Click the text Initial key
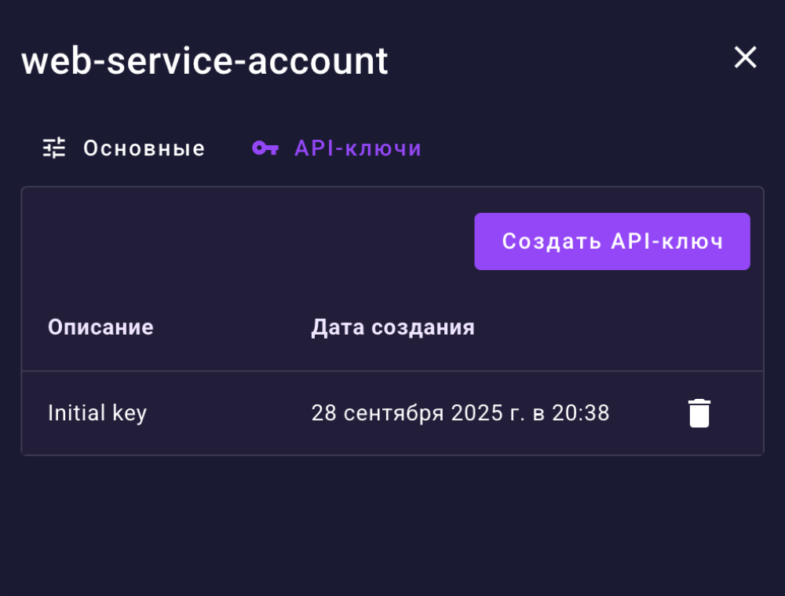785x596 pixels. click(97, 413)
